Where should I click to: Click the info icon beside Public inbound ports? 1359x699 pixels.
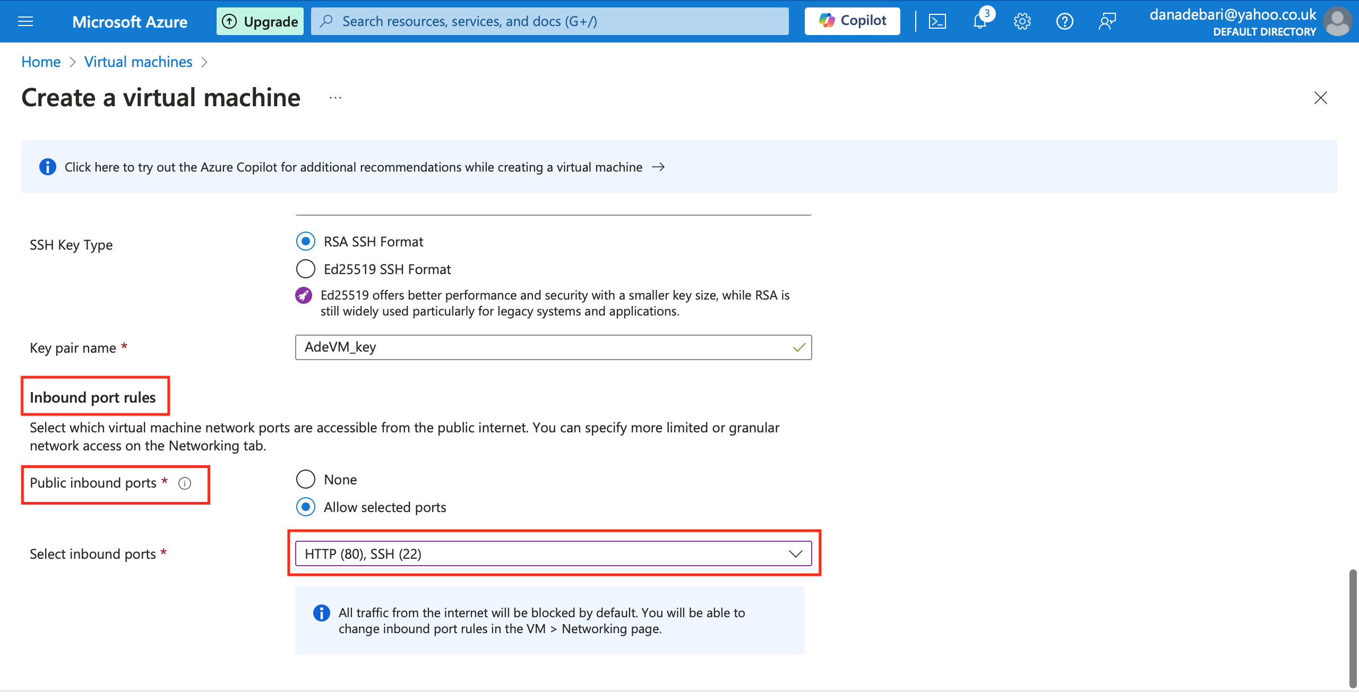[x=185, y=483]
